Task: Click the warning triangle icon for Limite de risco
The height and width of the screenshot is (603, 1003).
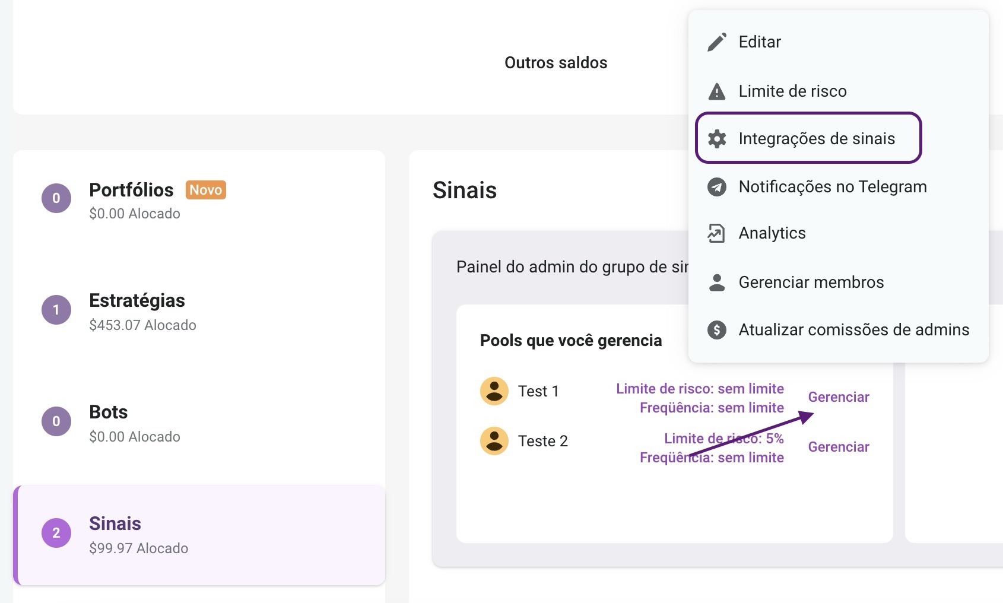Action: click(x=717, y=91)
